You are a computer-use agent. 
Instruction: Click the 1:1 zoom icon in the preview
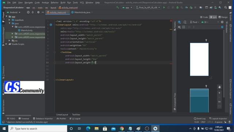tap(219, 102)
